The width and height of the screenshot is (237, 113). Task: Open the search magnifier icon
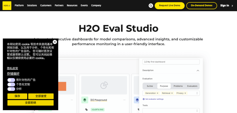[151, 6]
